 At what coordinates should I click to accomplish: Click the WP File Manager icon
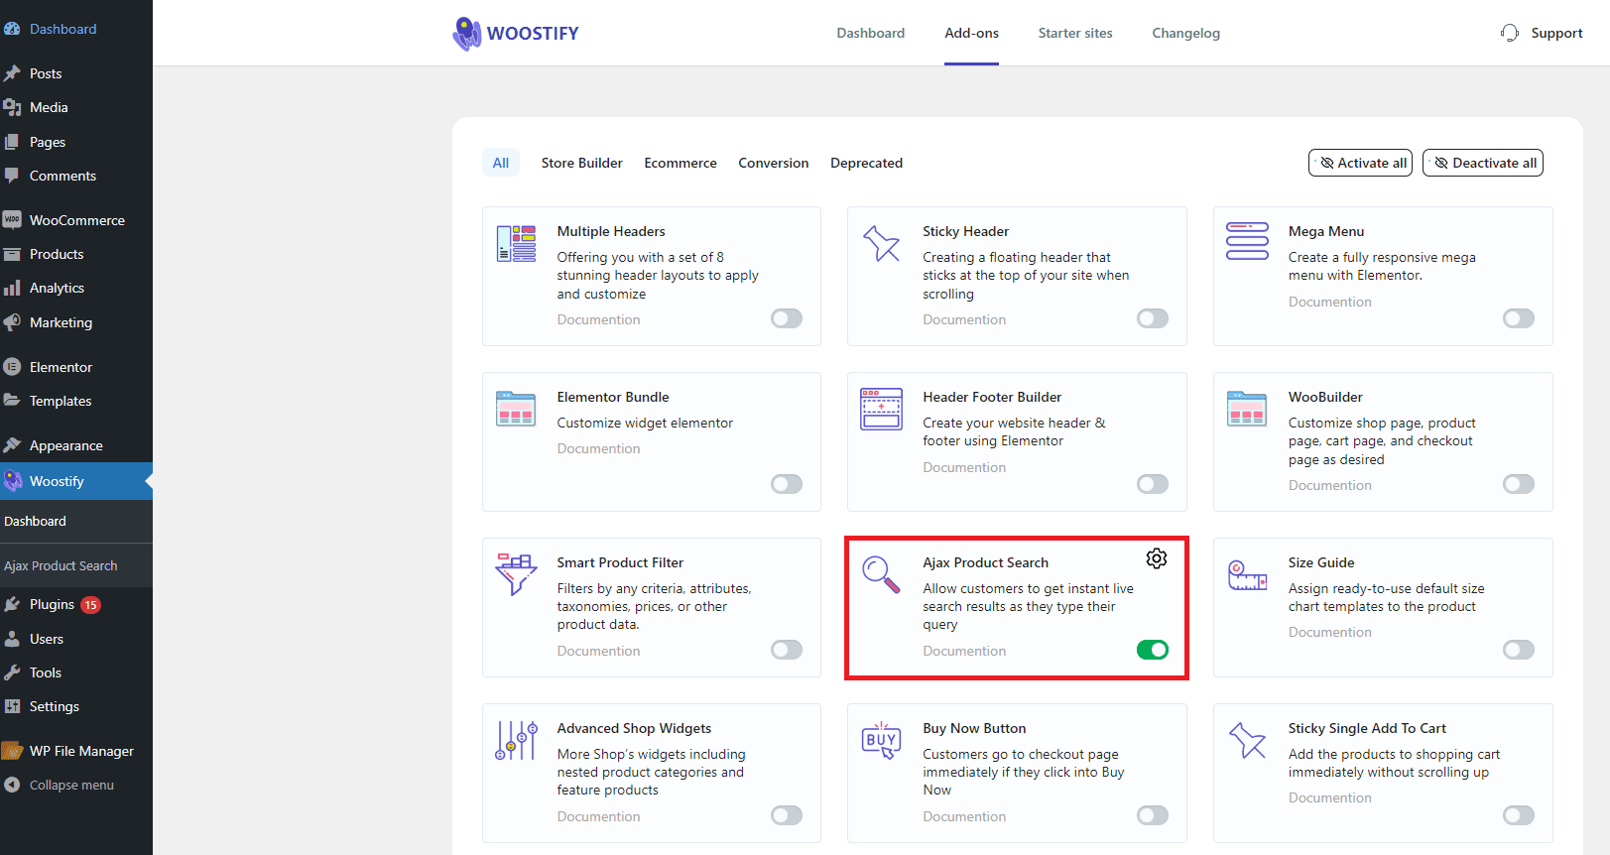pyautogui.click(x=12, y=751)
